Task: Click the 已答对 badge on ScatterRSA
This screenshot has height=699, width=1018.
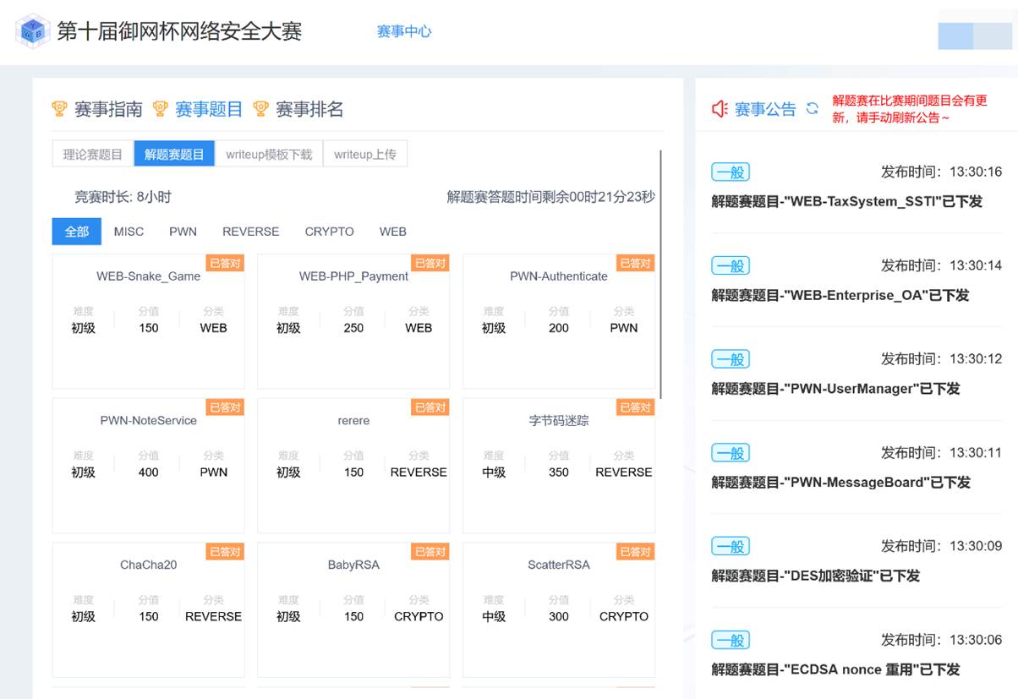Action: click(x=635, y=551)
